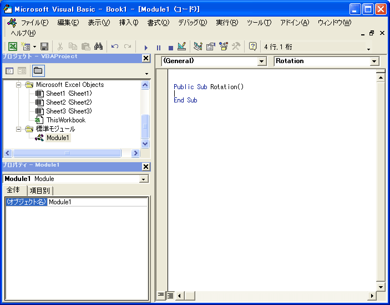The image size is (390, 305).
Task: Click the View Object icon in Project pane
Action: [22, 71]
